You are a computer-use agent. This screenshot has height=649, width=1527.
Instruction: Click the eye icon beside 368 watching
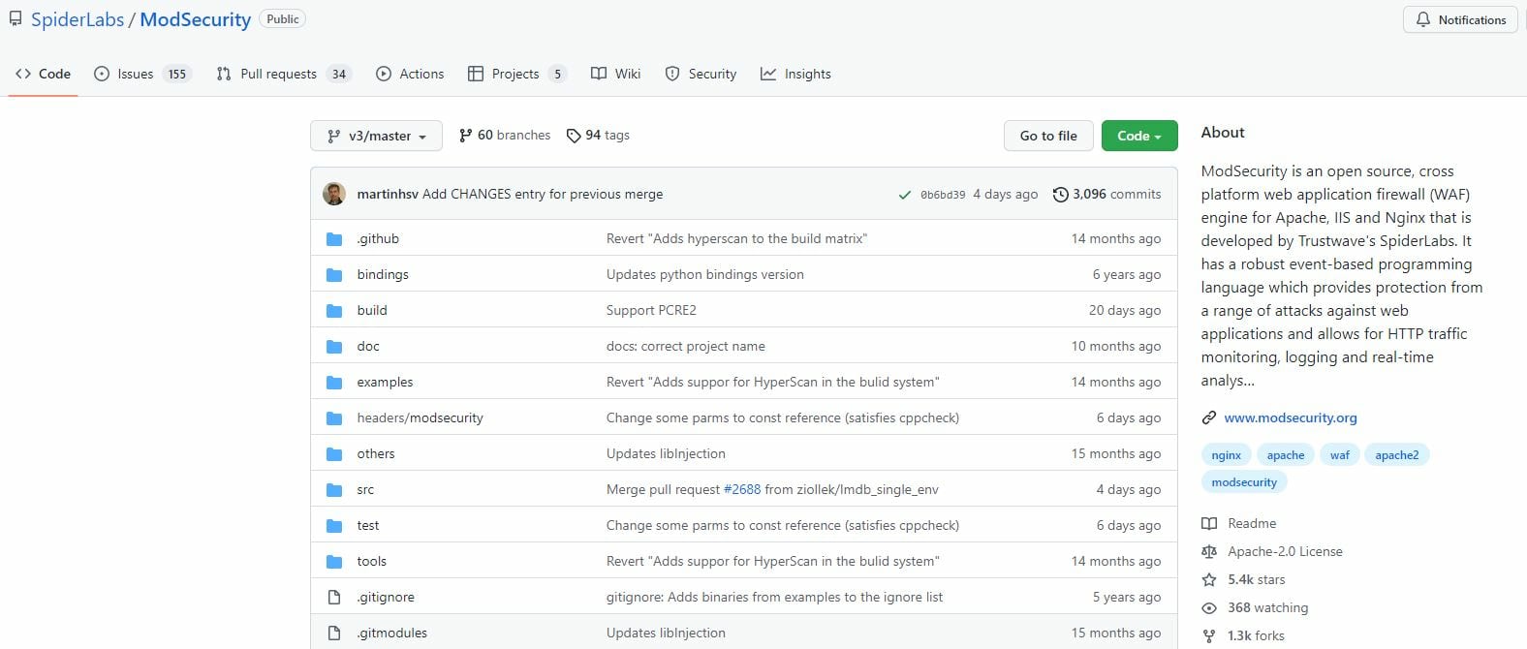pyautogui.click(x=1209, y=608)
